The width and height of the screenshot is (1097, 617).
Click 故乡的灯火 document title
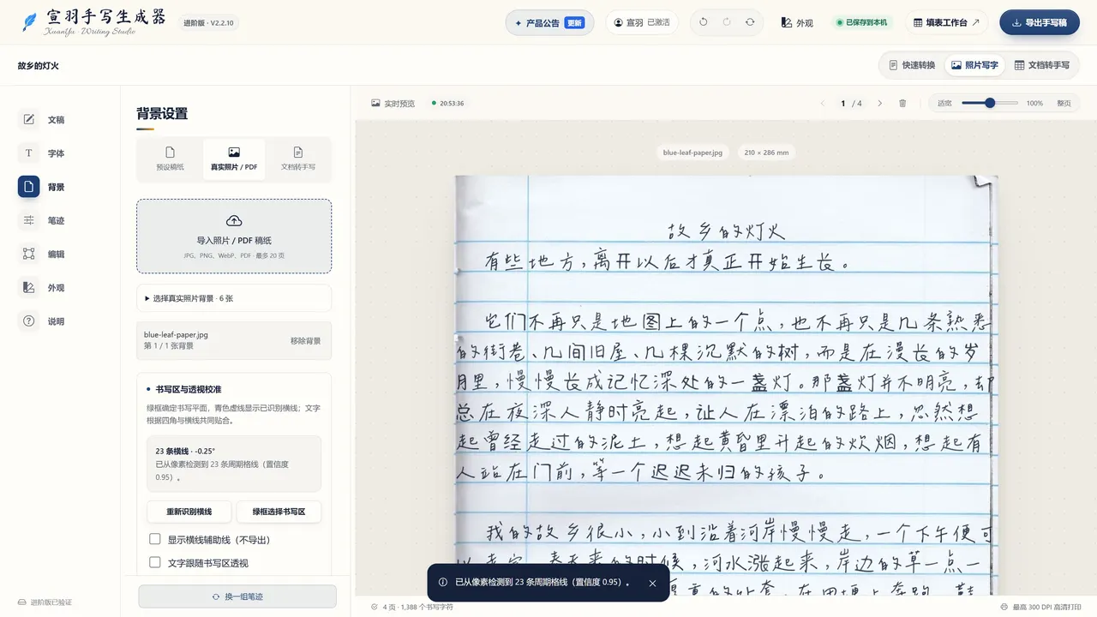pyautogui.click(x=38, y=65)
